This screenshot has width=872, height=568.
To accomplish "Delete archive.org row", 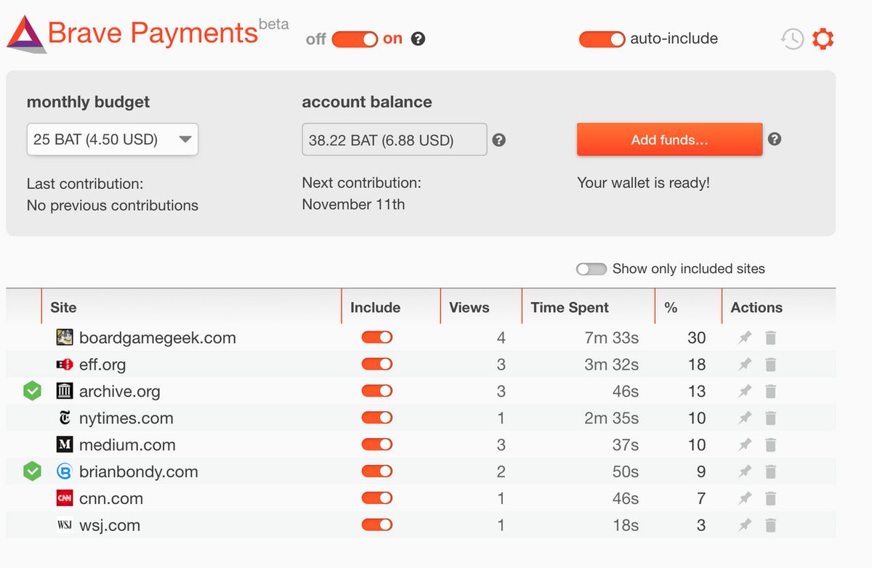I will [771, 391].
